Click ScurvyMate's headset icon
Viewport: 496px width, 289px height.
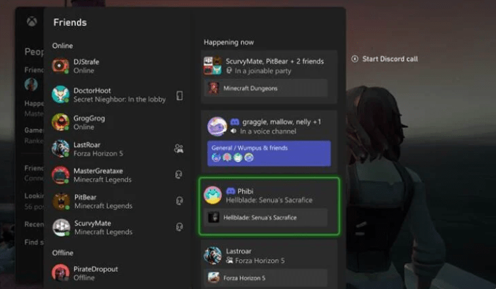(x=178, y=227)
